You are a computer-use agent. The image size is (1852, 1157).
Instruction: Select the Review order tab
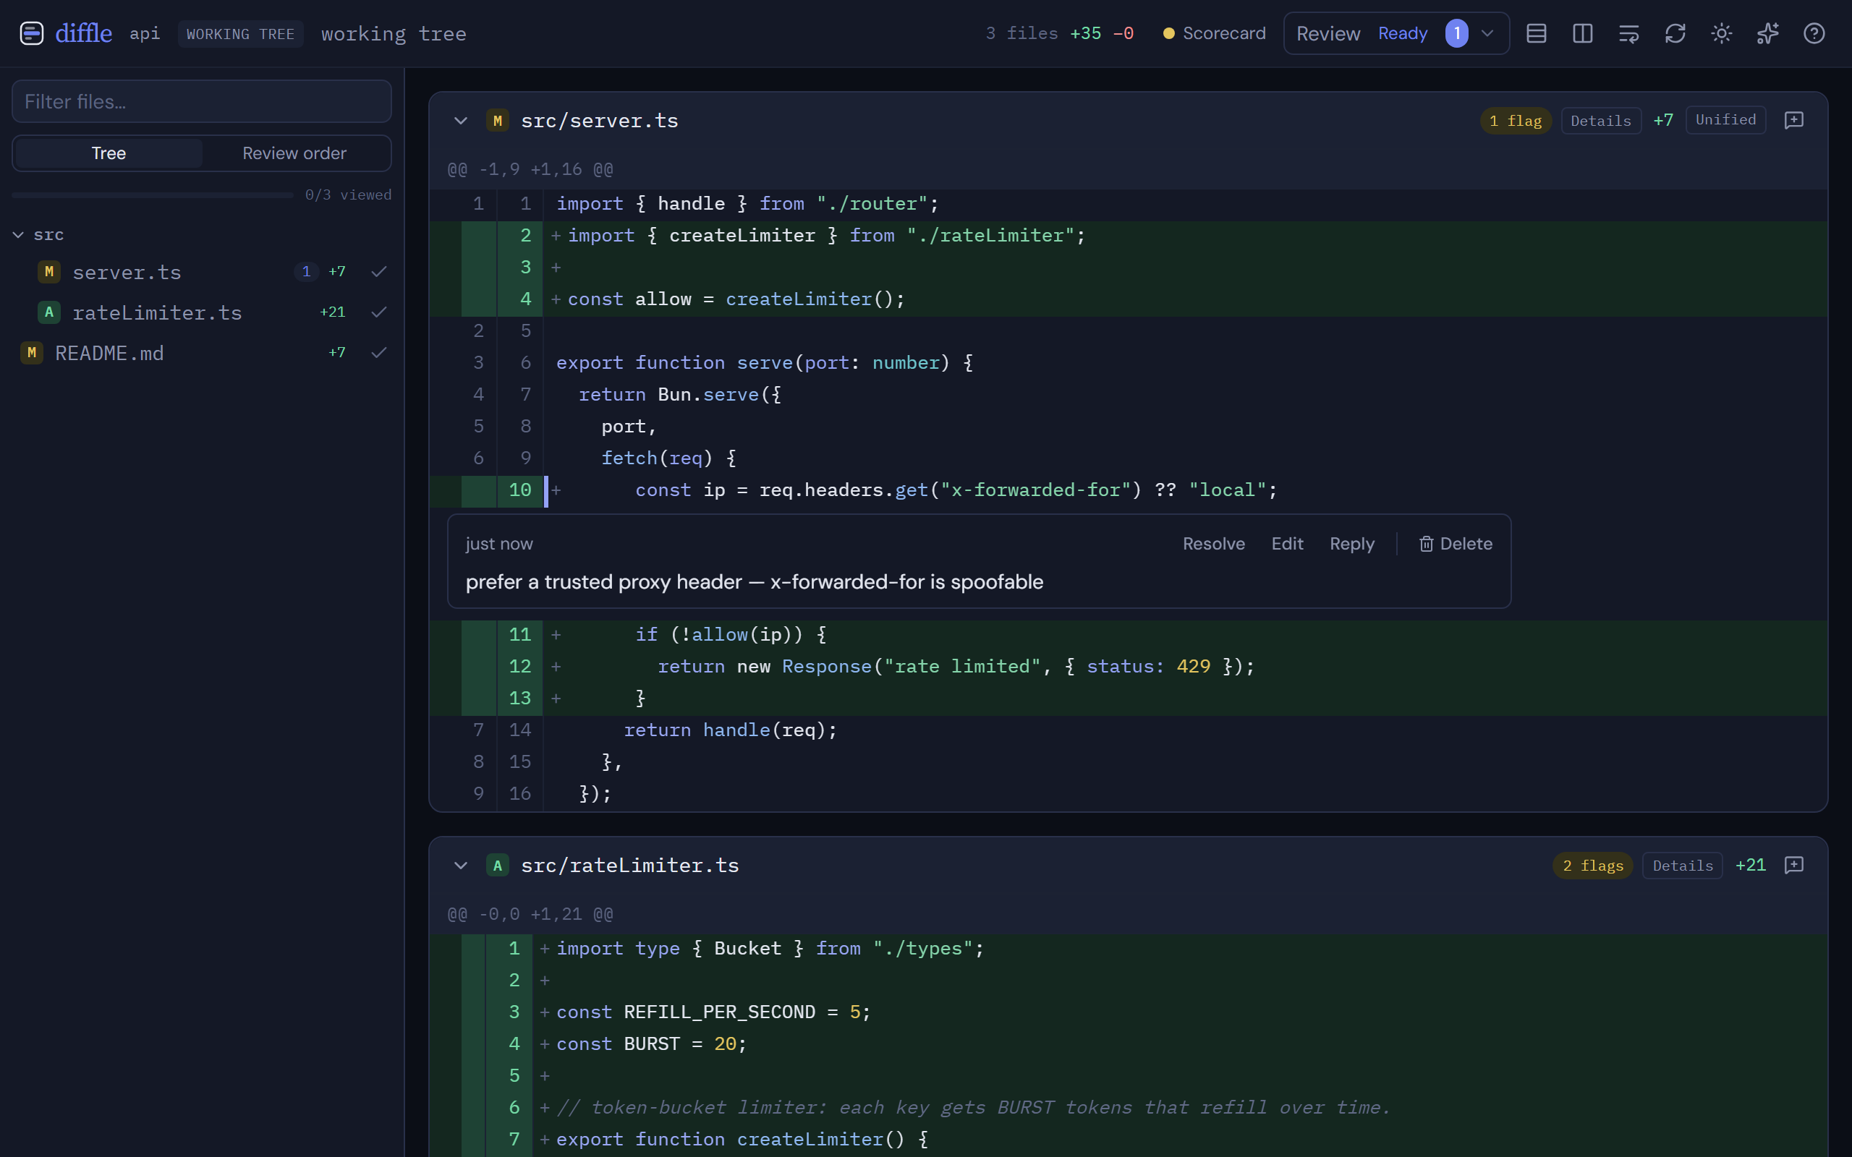(x=294, y=153)
